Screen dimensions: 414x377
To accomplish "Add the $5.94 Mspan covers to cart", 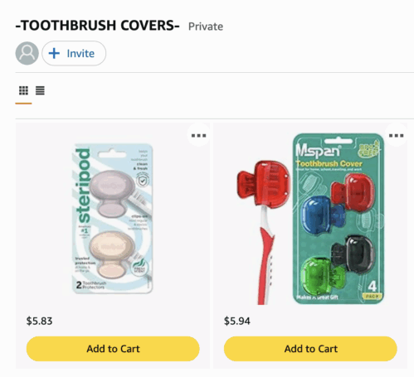I will (310, 349).
